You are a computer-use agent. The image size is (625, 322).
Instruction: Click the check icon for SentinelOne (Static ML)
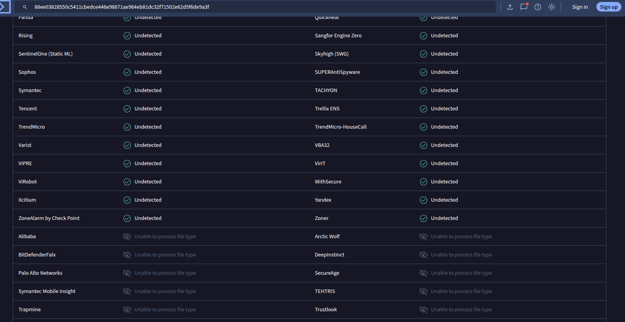point(127,54)
